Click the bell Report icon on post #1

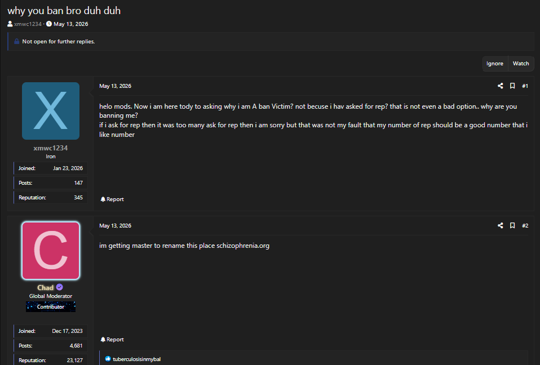click(x=103, y=199)
